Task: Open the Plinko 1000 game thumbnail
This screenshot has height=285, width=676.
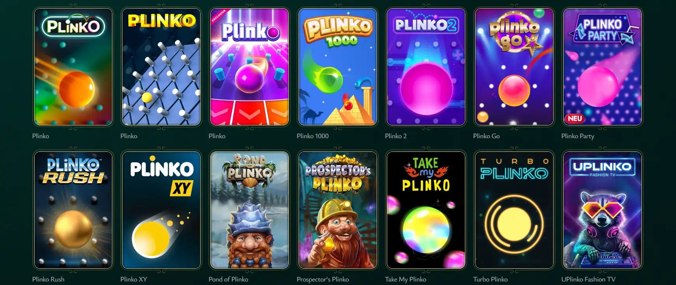Action: [x=337, y=67]
